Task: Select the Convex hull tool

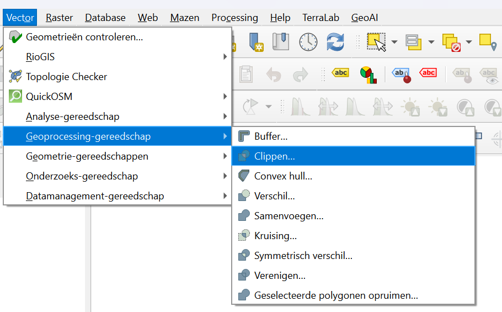Action: coord(353,176)
